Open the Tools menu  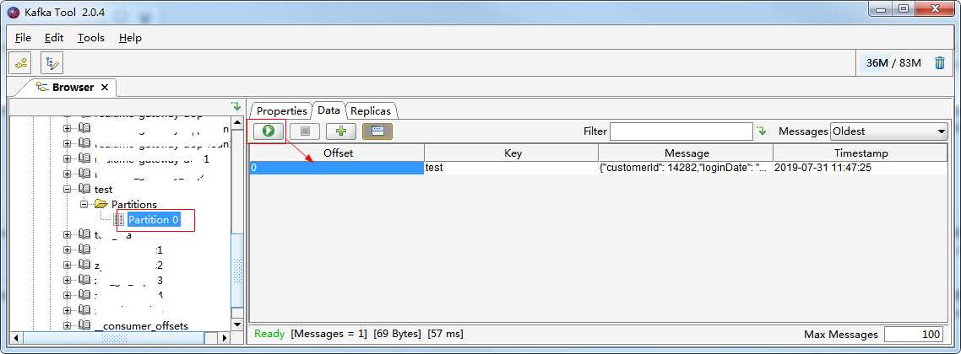90,38
